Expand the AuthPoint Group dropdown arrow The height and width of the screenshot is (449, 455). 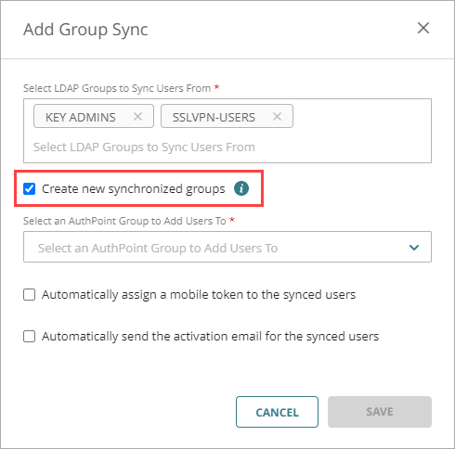(414, 248)
